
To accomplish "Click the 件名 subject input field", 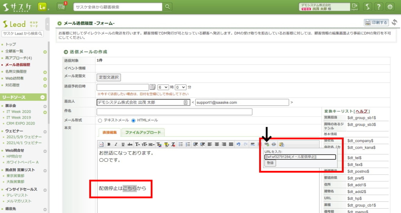I will tap(174, 112).
